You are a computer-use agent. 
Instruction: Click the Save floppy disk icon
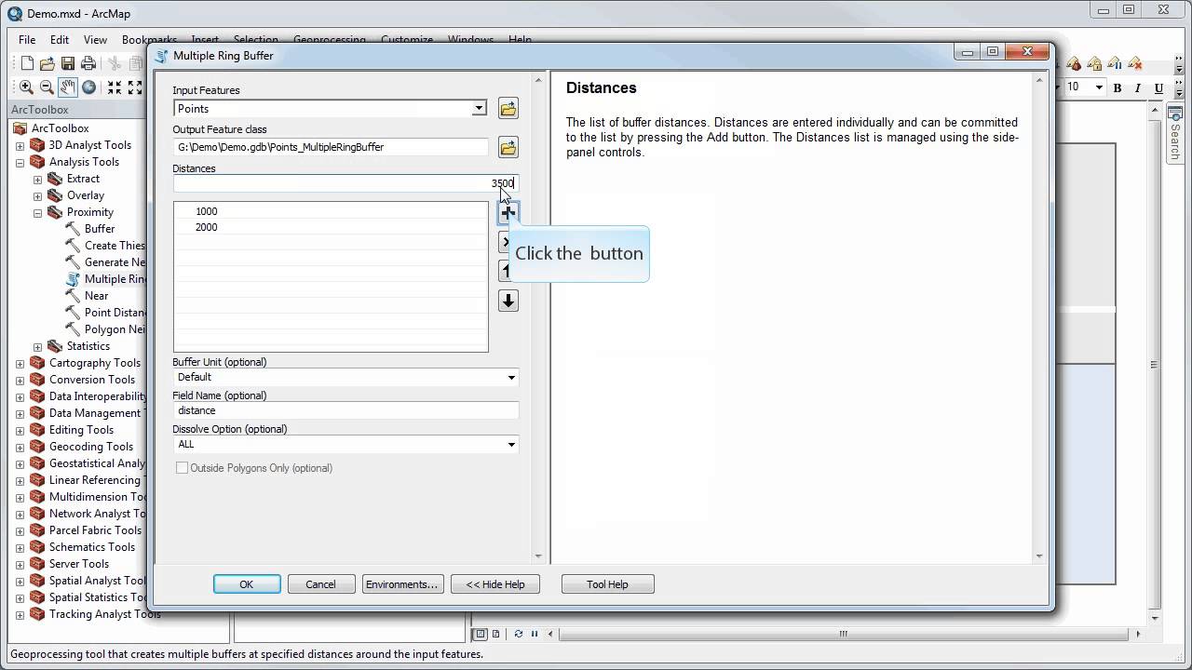pos(68,63)
